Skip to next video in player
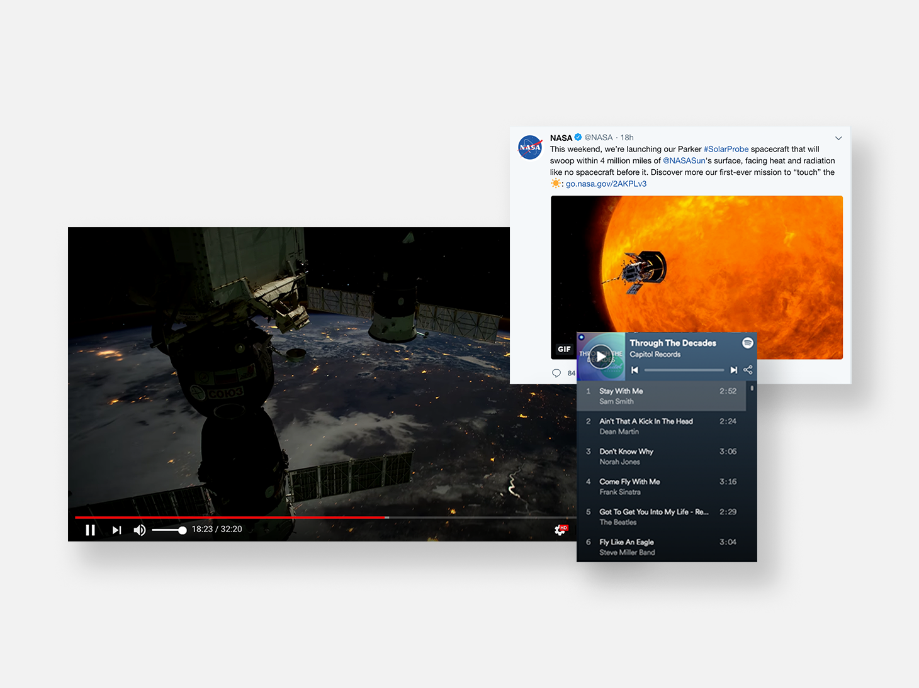Screen dimensions: 919x688 [x=116, y=530]
